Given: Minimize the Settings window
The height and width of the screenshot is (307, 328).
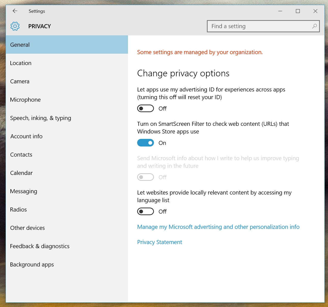Looking at the screenshot, I should (280, 11).
